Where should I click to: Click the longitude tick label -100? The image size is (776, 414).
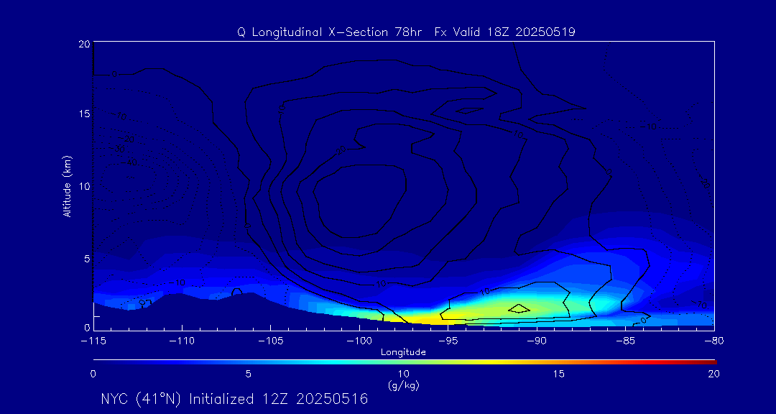(359, 341)
